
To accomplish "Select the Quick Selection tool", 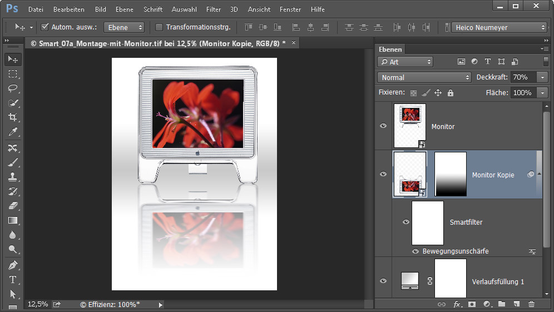I will click(x=13, y=103).
